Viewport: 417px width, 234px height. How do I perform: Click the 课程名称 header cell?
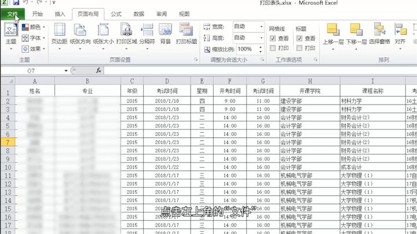click(372, 91)
